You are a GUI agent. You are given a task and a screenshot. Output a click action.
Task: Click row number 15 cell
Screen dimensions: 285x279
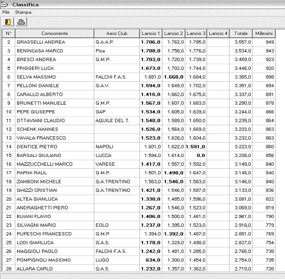point(9,156)
